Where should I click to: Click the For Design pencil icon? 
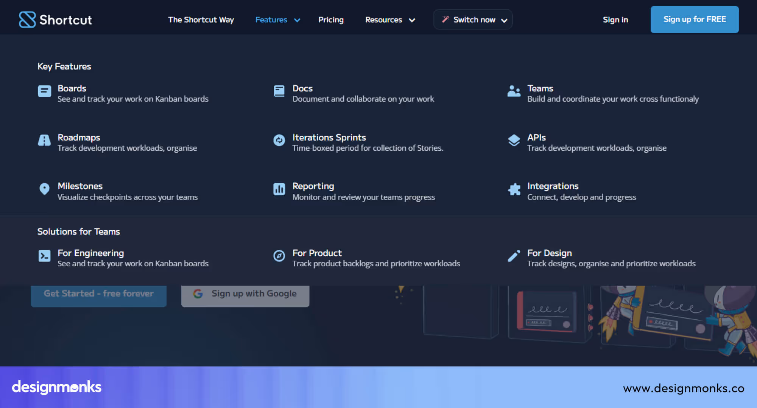(514, 256)
